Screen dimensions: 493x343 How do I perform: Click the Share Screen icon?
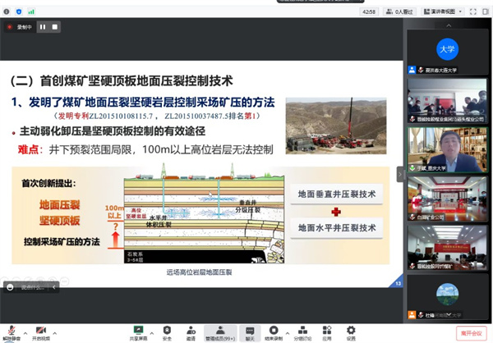click(x=137, y=330)
